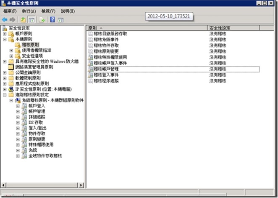Click the Forward arrow toolbar icon
This screenshot has height=198, width=278.
coord(12,19)
